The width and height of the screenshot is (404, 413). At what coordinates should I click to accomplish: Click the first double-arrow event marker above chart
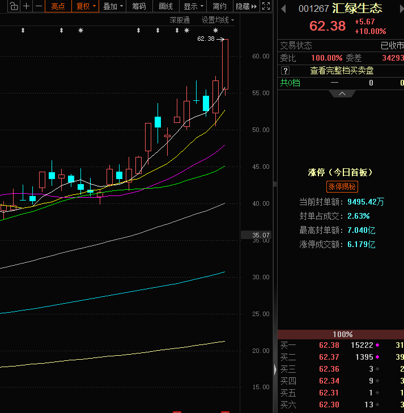coord(23,31)
